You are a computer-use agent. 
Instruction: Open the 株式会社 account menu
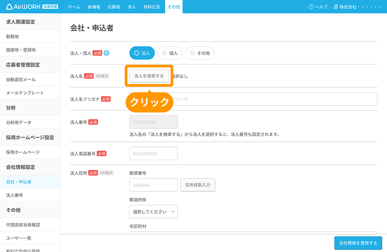[x=357, y=7]
